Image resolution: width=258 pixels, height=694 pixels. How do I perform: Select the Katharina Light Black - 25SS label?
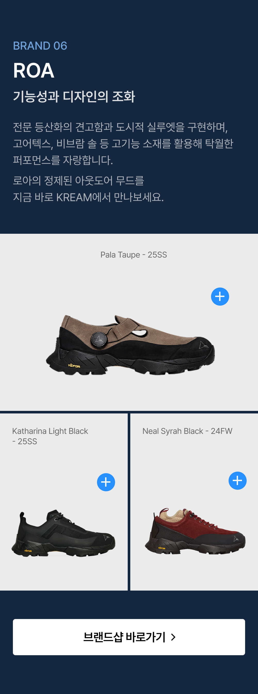[x=50, y=436]
